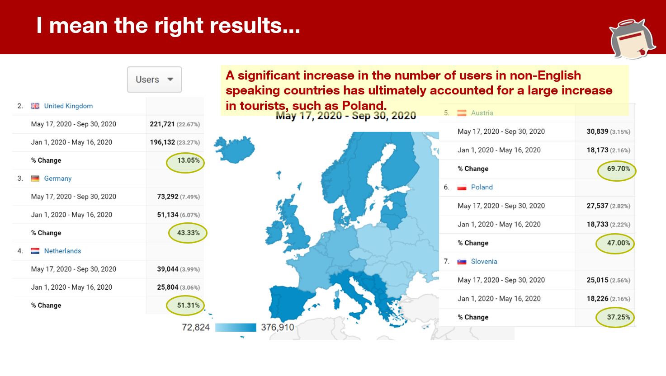666x376 pixels.
Task: Click the 196,132 United Kingdom users value
Action: tap(162, 142)
